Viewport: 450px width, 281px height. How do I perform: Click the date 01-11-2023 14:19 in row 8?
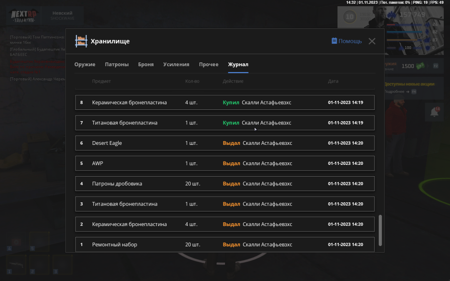coord(345,102)
